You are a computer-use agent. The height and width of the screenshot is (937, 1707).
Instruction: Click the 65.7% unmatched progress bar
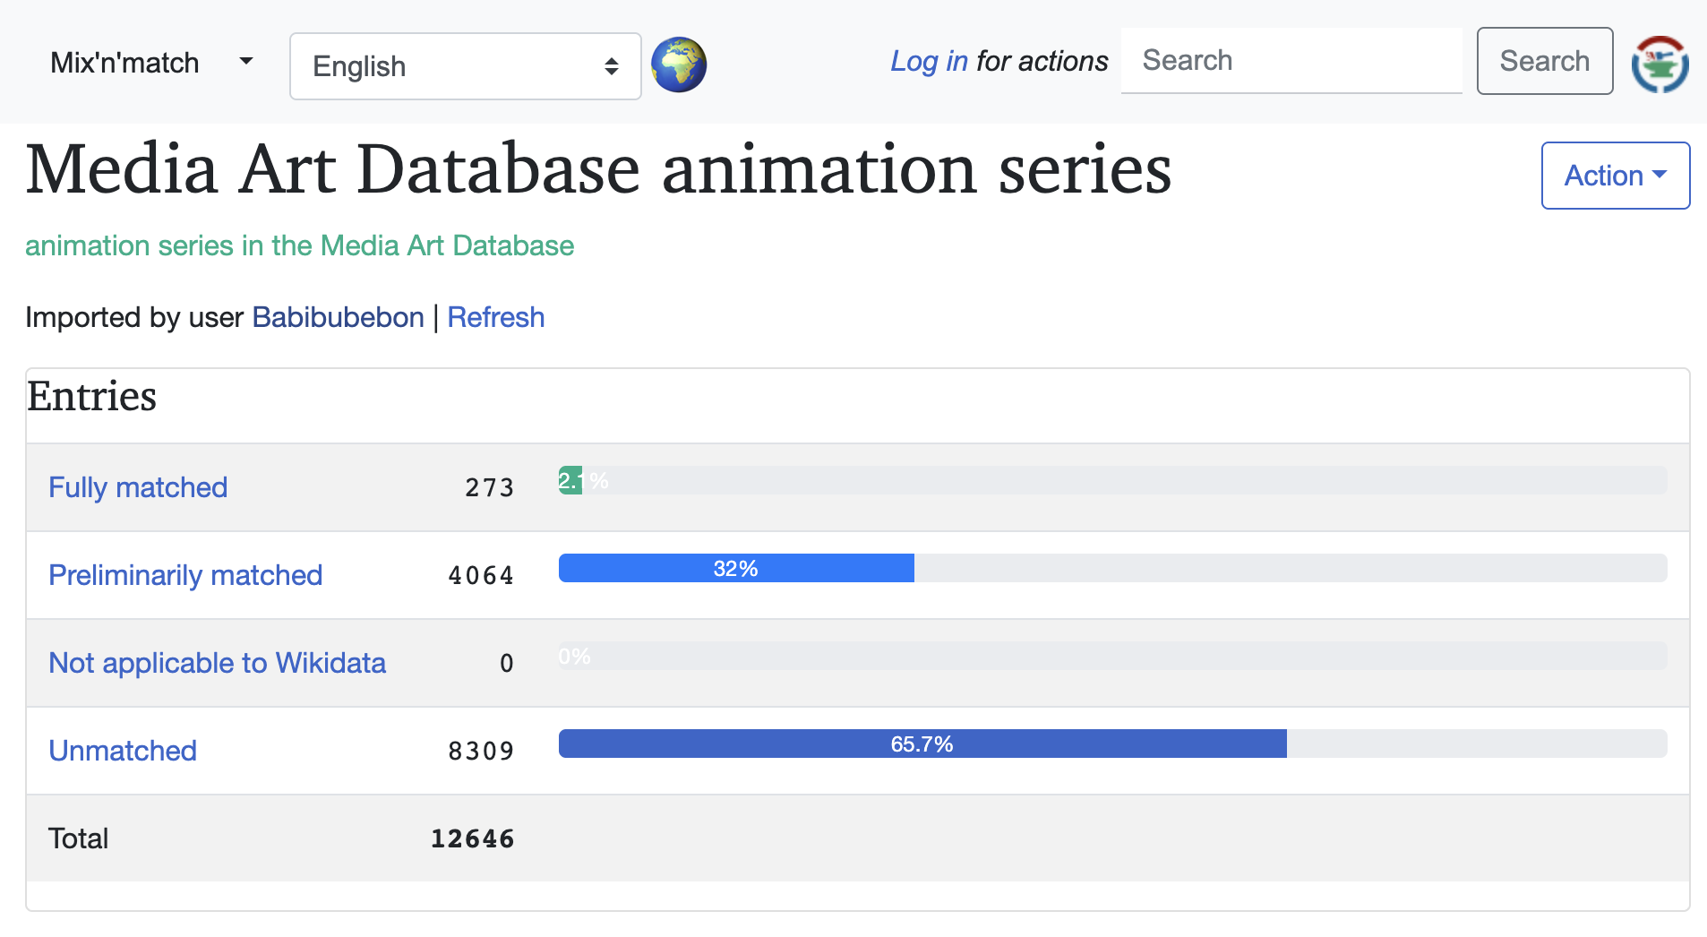click(x=922, y=744)
